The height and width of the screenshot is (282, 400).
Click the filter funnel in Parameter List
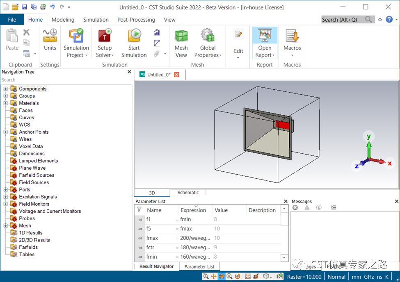pyautogui.click(x=139, y=209)
